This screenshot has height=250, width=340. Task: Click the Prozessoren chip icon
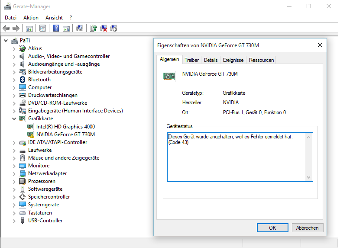[x=23, y=181]
